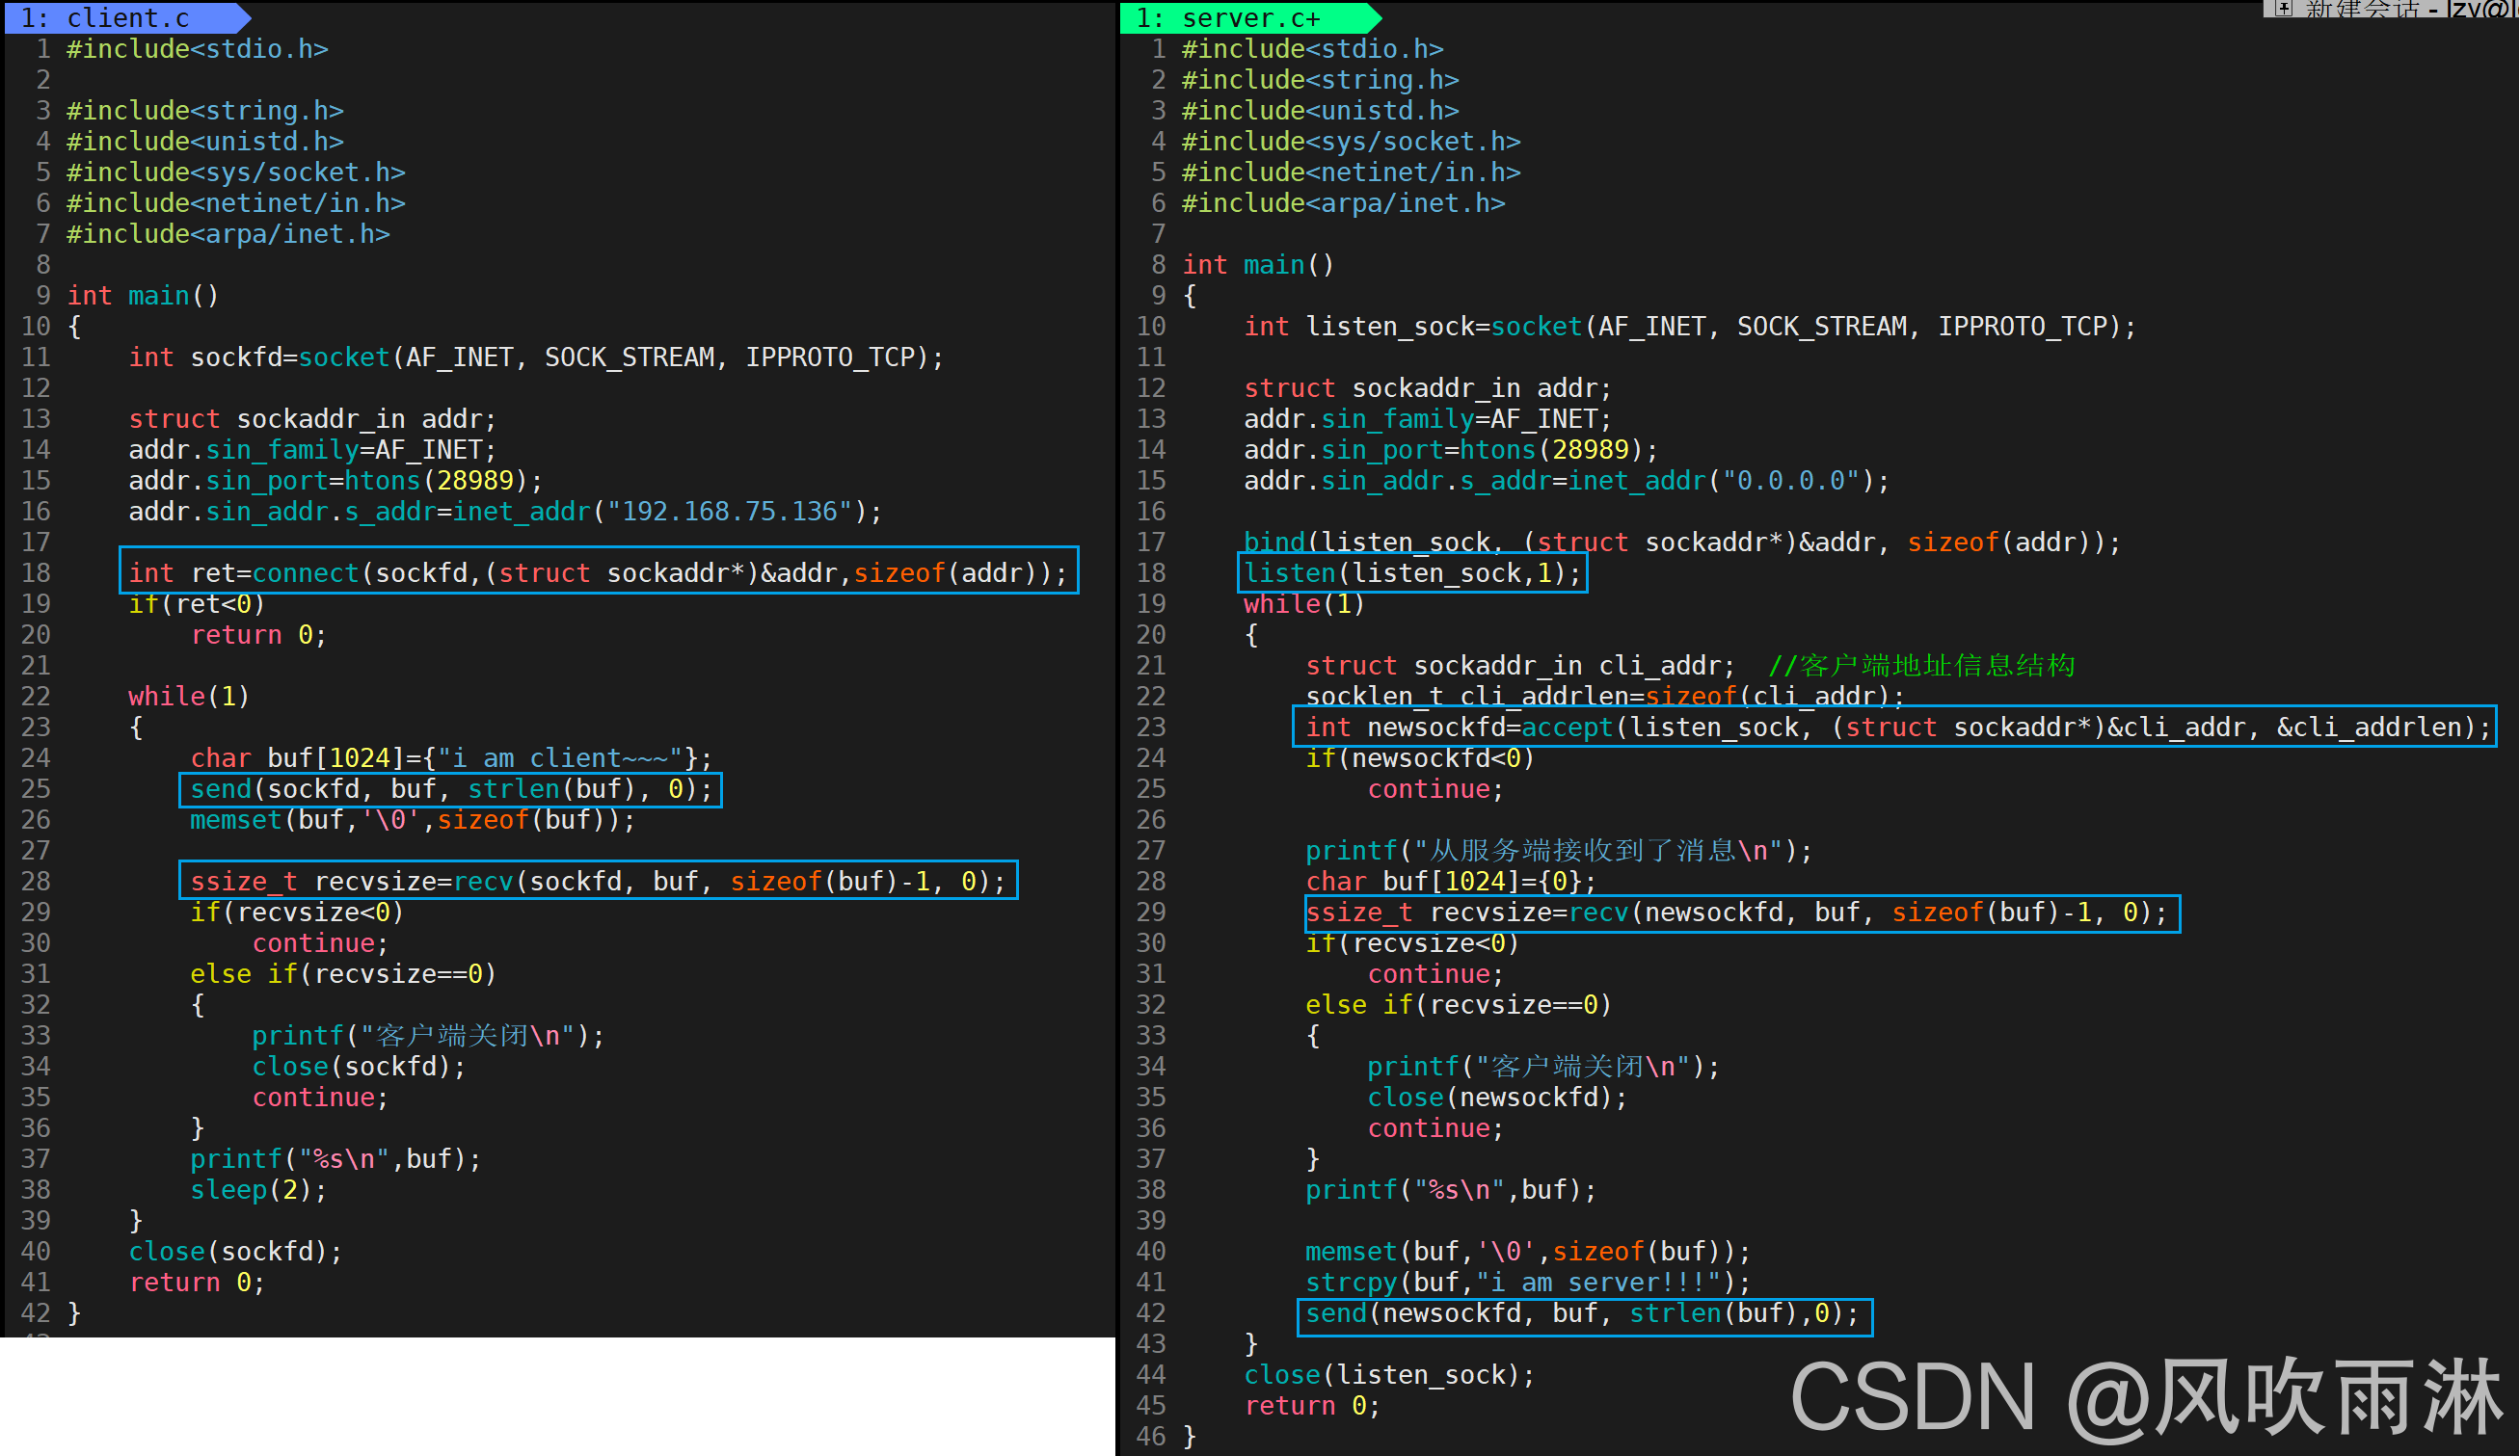Screen dimensions: 2520x1456
Task: Click the send() highlighted block client
Action: [450, 788]
